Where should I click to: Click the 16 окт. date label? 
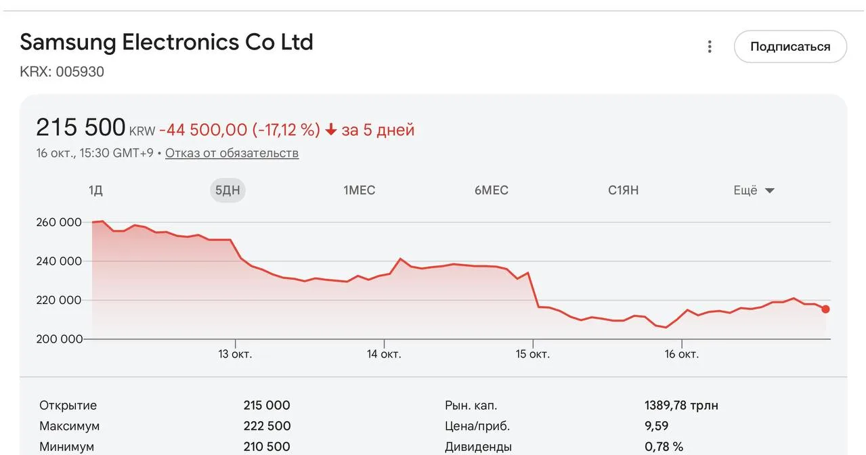(681, 354)
